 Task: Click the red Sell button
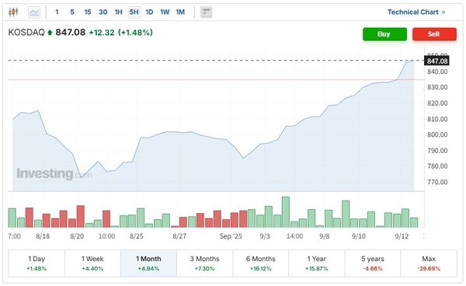[434, 34]
